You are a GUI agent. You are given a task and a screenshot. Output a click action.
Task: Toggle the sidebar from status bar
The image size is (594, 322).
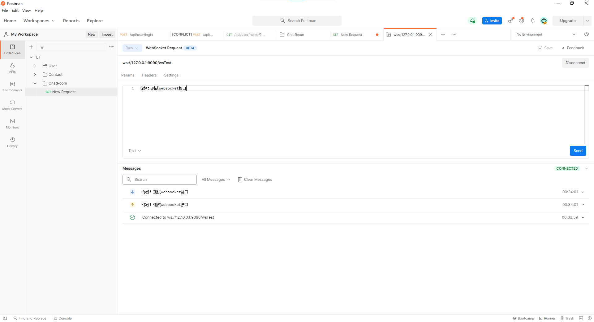point(5,318)
